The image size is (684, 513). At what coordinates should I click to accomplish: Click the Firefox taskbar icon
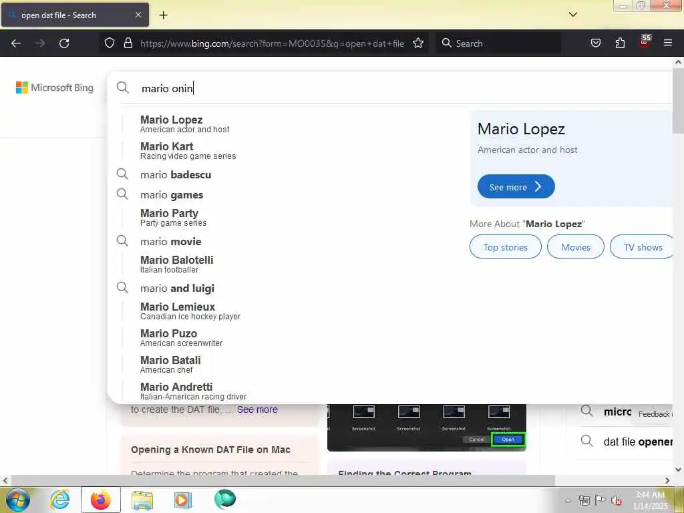(101, 500)
